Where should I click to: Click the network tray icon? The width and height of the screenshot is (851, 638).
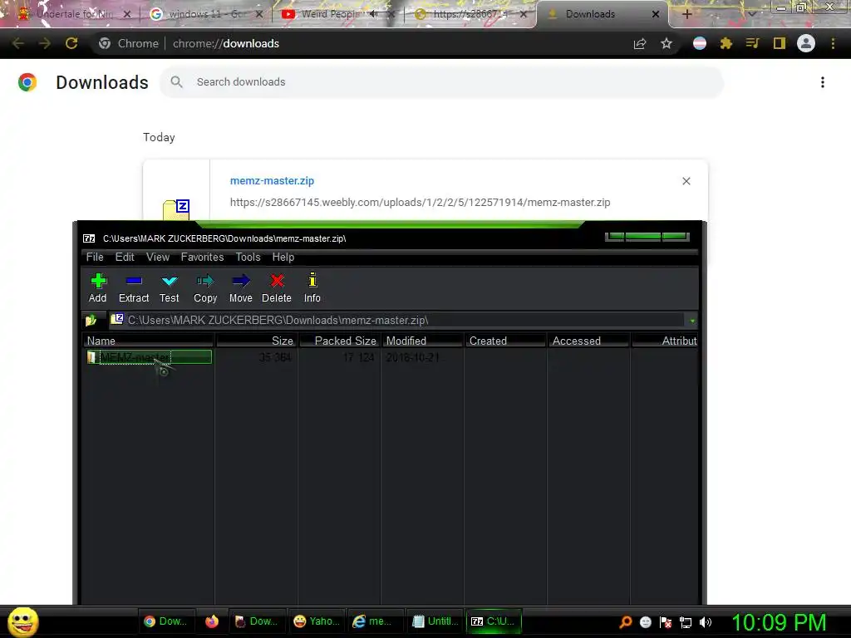click(686, 622)
